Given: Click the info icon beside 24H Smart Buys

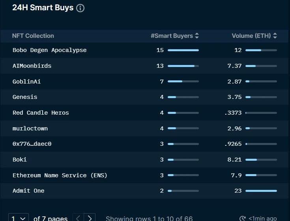Looking at the screenshot, I should point(80,8).
